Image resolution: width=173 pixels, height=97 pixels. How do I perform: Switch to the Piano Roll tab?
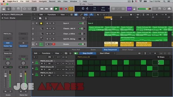[x=76, y=50]
